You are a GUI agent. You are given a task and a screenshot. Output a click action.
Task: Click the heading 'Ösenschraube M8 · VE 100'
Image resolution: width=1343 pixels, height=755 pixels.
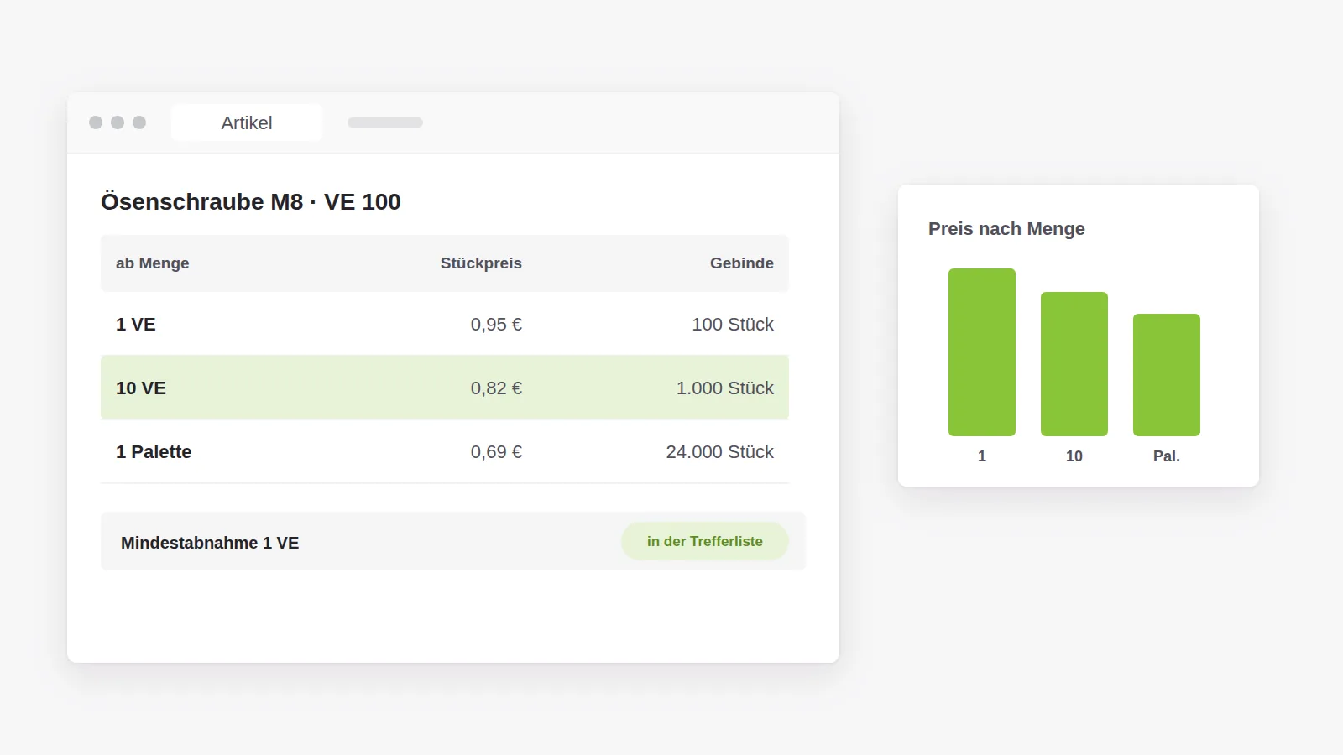[251, 202]
